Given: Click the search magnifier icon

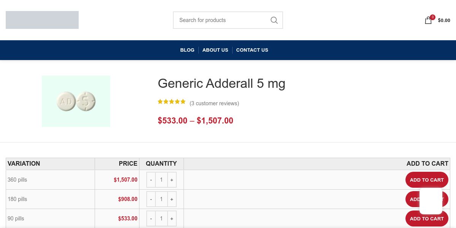Looking at the screenshot, I should point(274,20).
